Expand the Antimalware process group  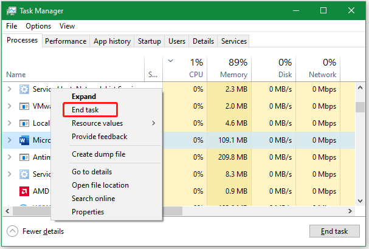click(x=9, y=157)
